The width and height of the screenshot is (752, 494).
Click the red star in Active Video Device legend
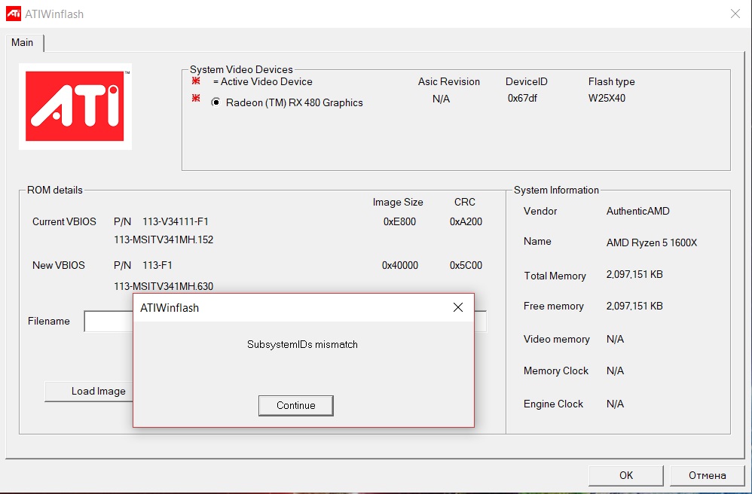pos(196,81)
